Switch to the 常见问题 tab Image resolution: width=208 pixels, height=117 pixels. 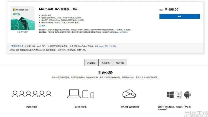tap(120, 63)
